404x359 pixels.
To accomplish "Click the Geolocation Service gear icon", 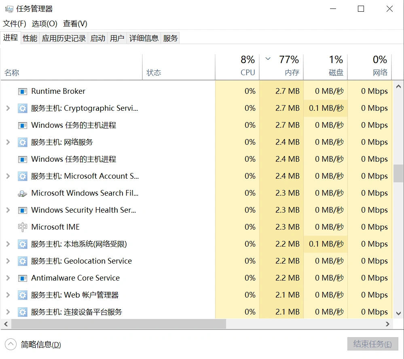I will (x=23, y=261).
